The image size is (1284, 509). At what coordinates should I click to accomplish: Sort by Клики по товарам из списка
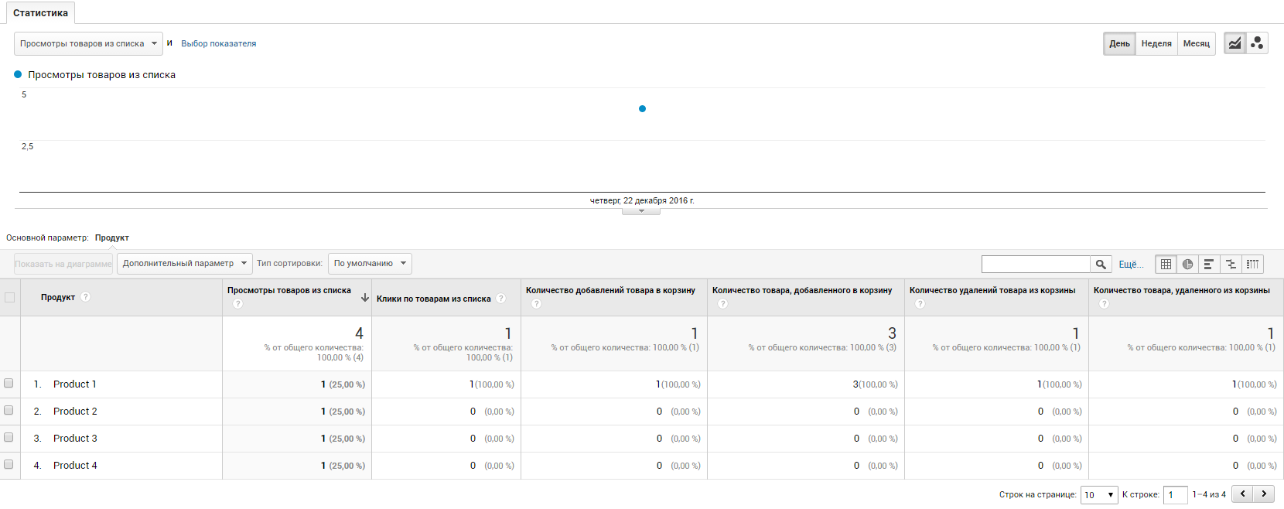[x=433, y=299]
